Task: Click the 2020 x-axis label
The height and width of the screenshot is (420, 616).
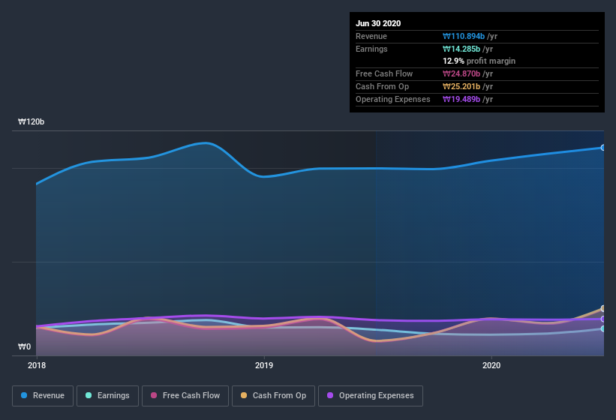Action: [x=491, y=365]
